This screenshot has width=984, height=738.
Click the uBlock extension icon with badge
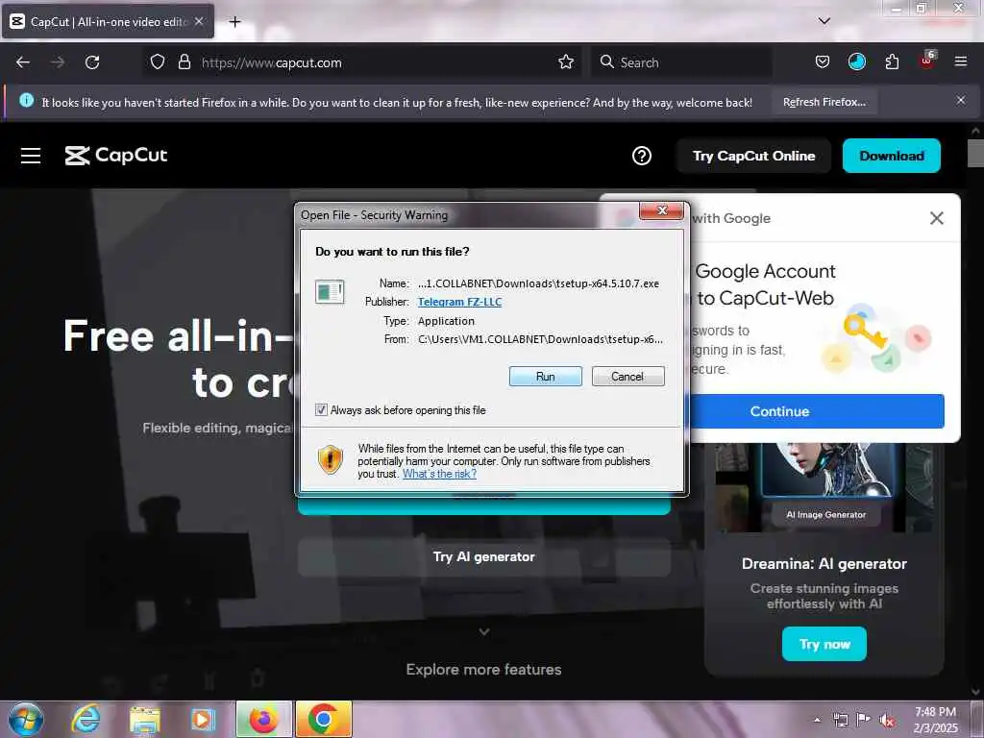(x=927, y=61)
